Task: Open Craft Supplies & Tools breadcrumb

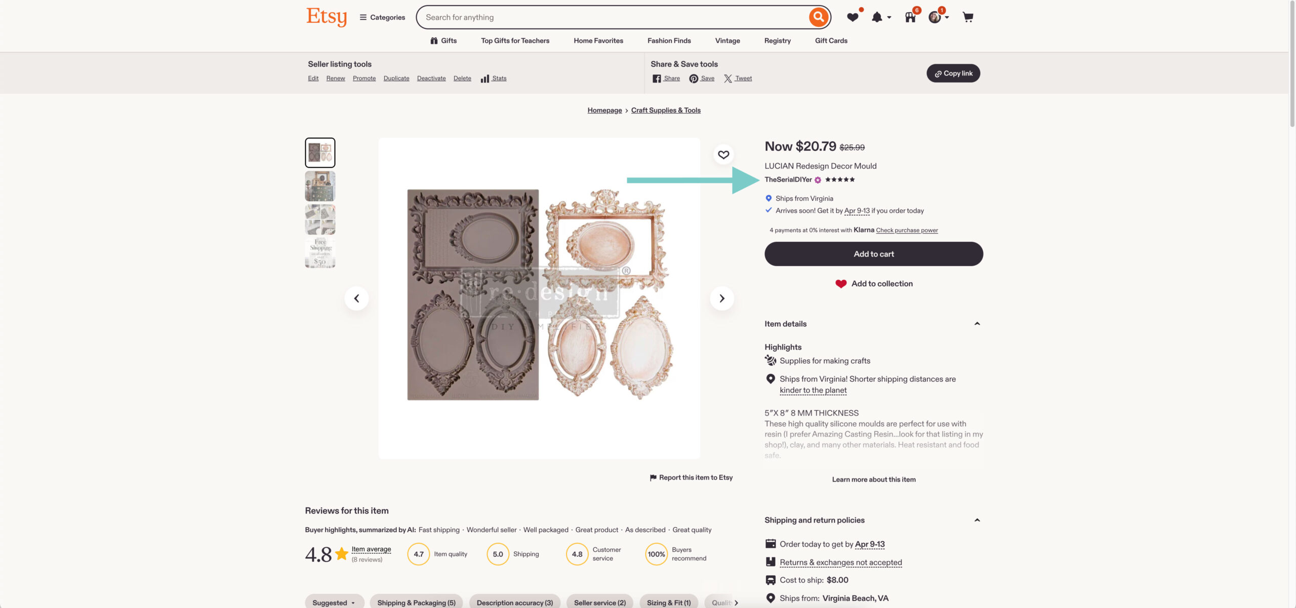Action: [x=666, y=110]
